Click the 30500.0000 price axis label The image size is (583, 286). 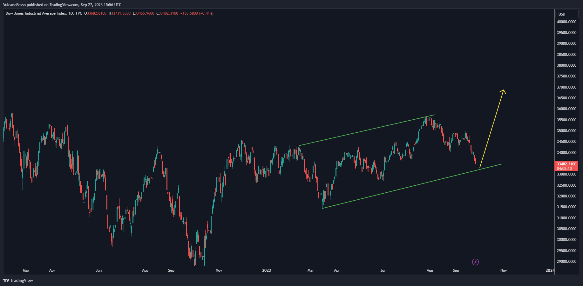[566, 229]
